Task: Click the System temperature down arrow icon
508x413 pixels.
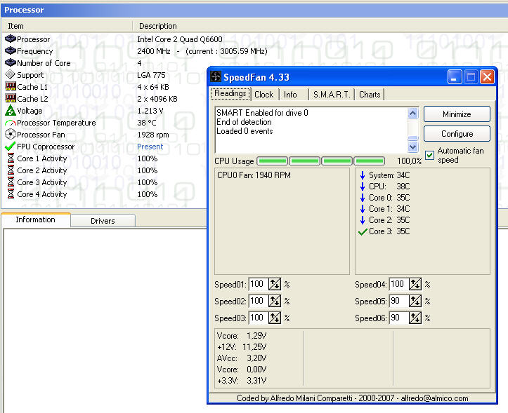Action: 363,175
